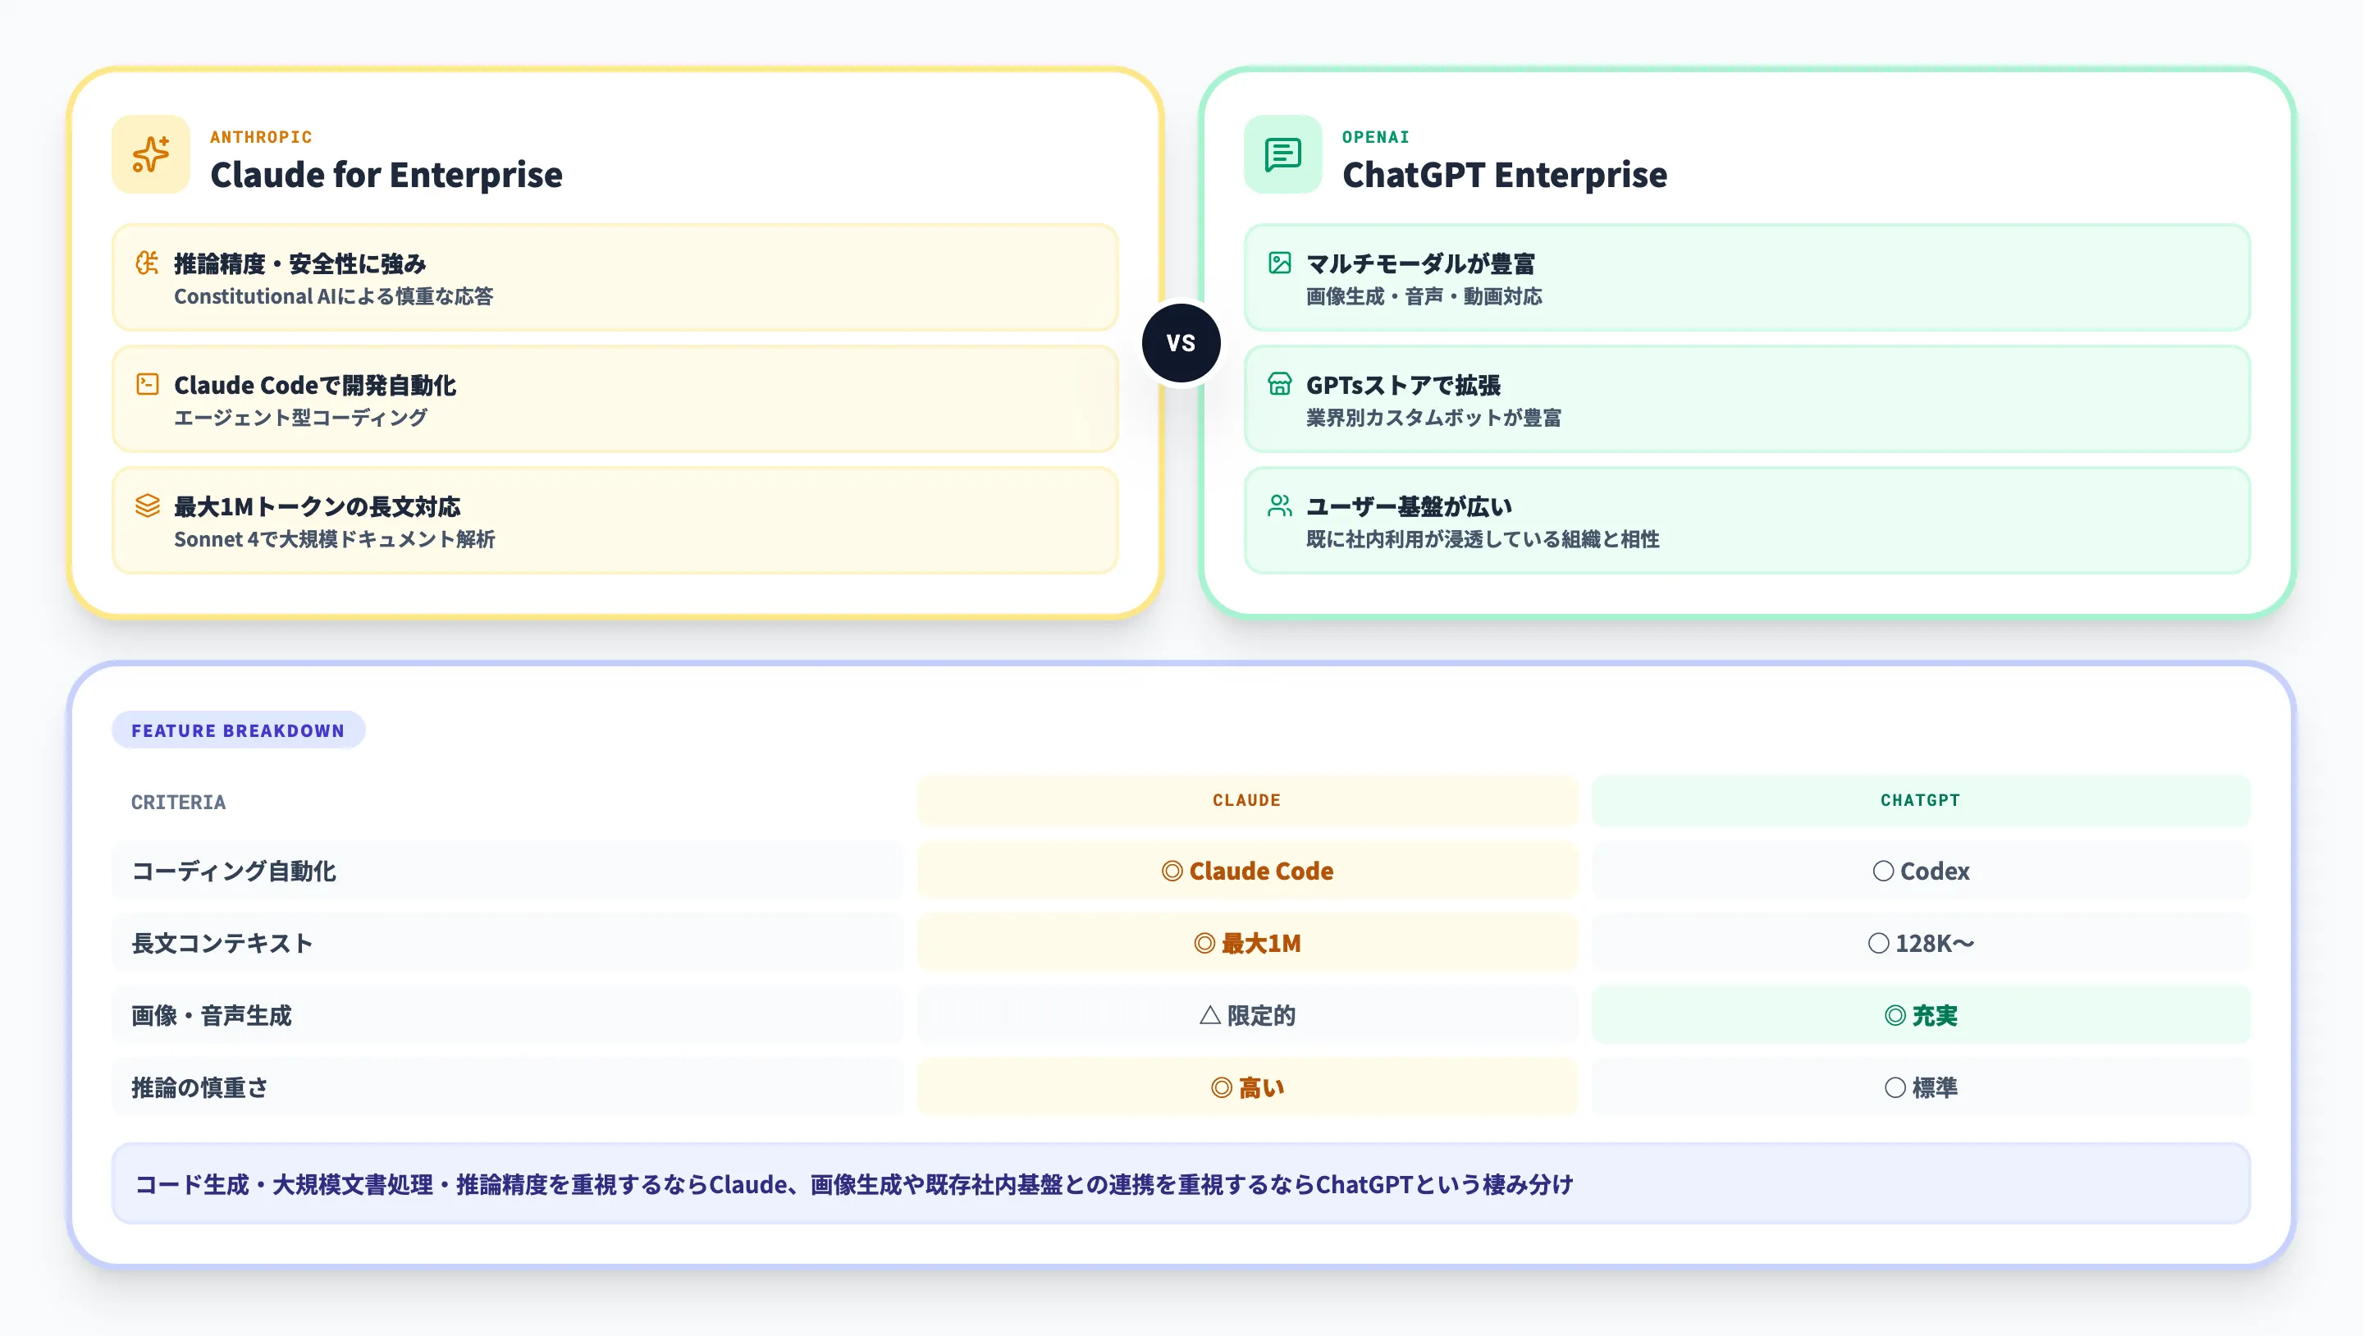
Task: Click the CHATGPT column header
Action: coord(1921,800)
